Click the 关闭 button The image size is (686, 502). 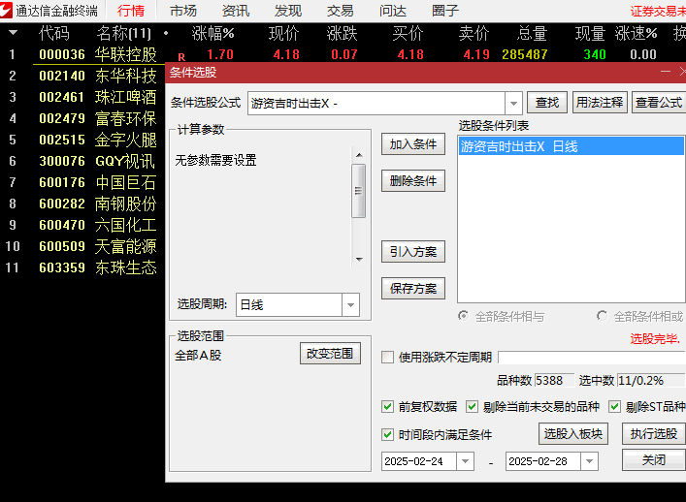pyautogui.click(x=654, y=460)
